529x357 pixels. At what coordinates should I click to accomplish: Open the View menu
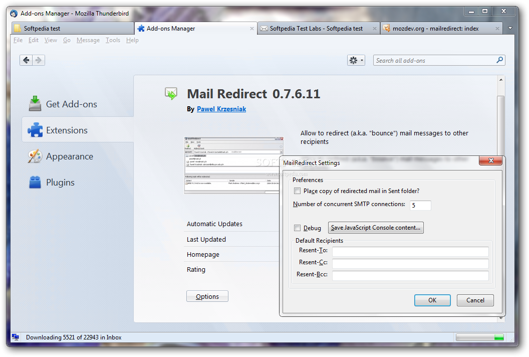pyautogui.click(x=51, y=40)
